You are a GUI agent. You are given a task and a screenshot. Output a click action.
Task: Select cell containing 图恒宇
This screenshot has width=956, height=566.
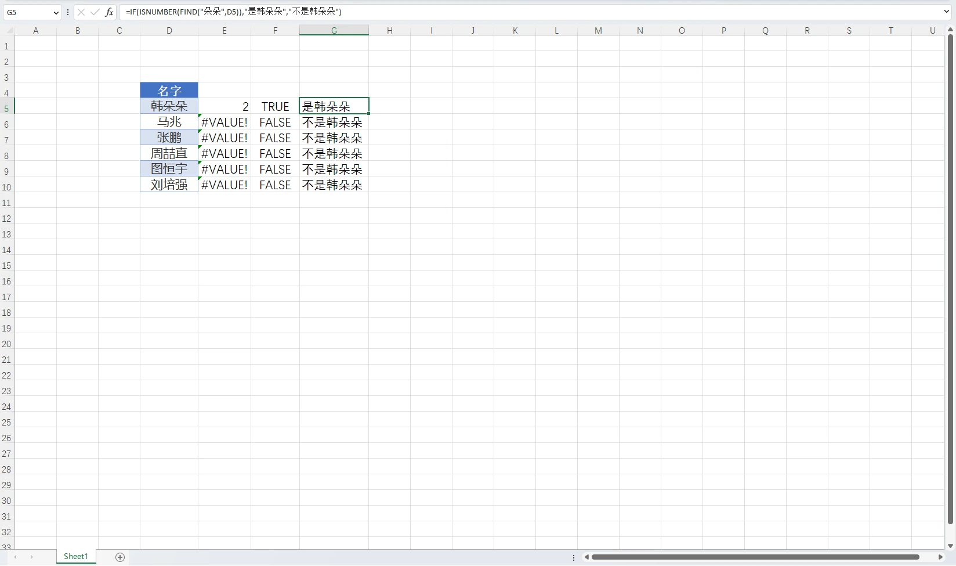click(169, 168)
